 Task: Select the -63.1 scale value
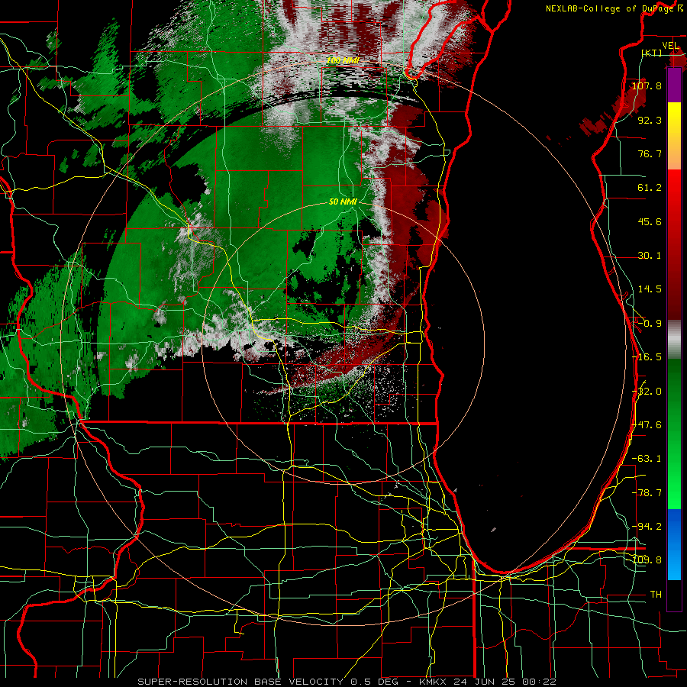(647, 459)
